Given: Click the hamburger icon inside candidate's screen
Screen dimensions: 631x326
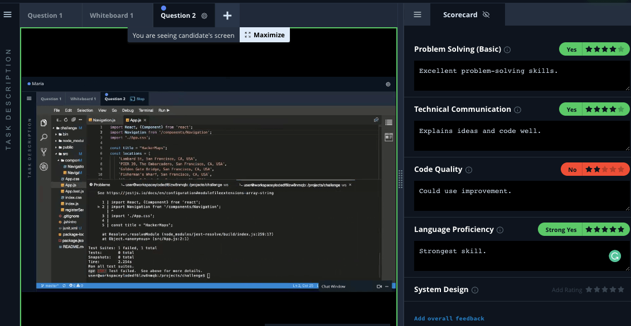Looking at the screenshot, I should pos(29,98).
